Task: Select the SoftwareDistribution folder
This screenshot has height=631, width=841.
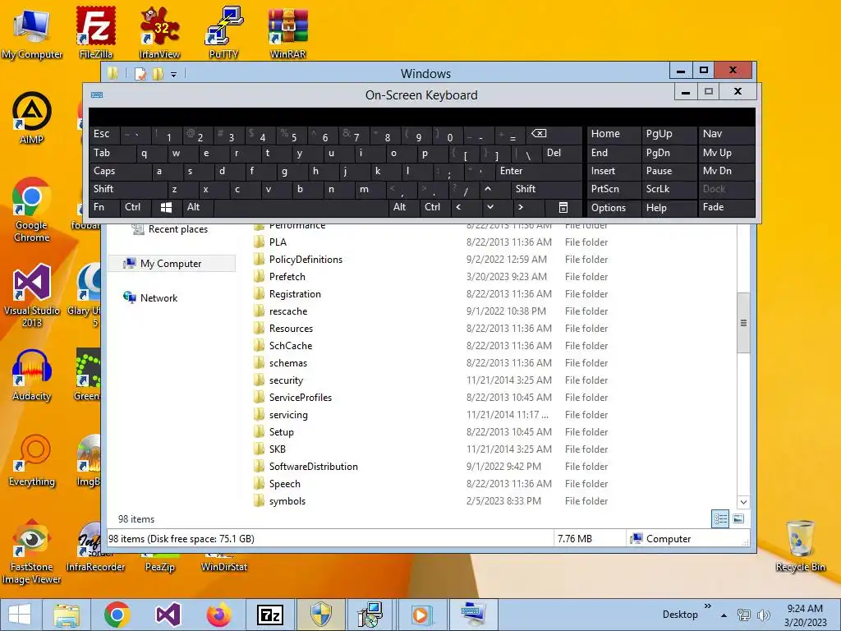Action: (313, 467)
